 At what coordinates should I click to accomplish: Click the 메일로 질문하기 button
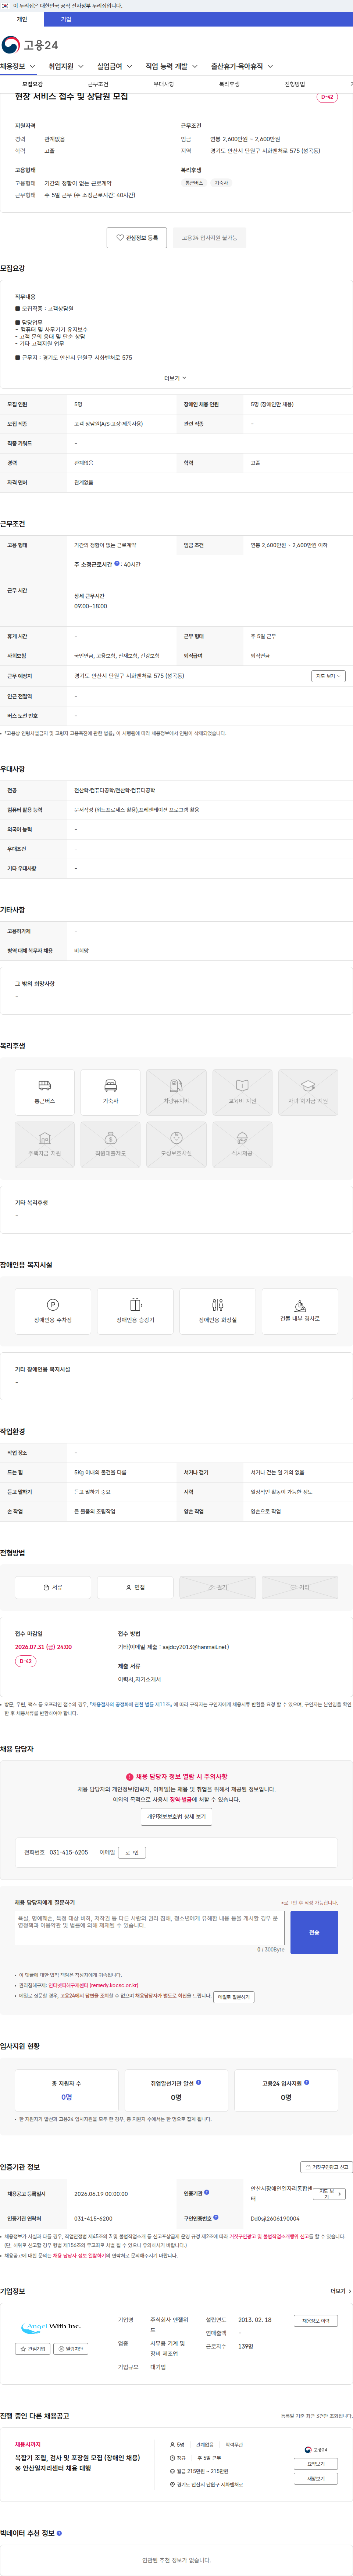(234, 1997)
